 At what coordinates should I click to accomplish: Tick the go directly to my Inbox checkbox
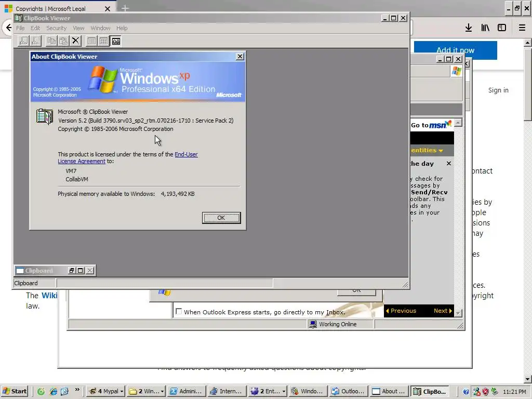(x=179, y=312)
